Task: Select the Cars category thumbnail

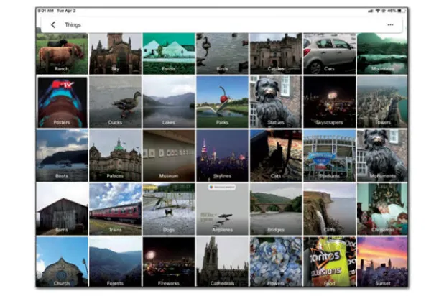Action: [328, 53]
